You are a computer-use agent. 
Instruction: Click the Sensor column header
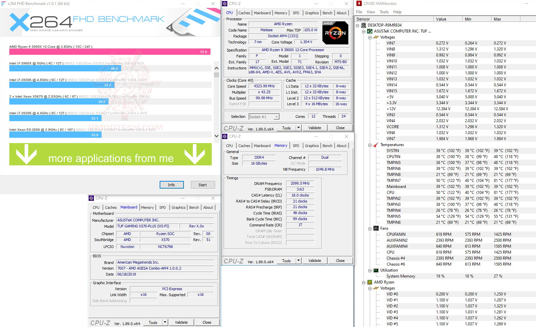(394, 19)
